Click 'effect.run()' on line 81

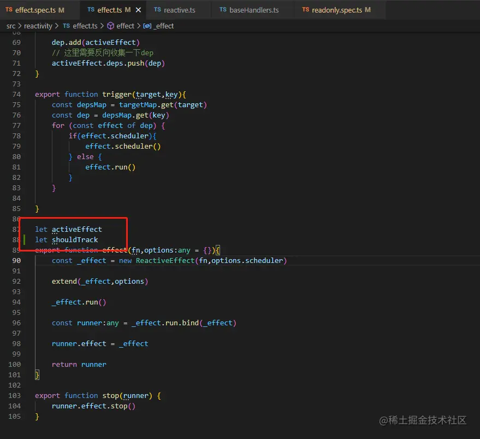point(110,167)
